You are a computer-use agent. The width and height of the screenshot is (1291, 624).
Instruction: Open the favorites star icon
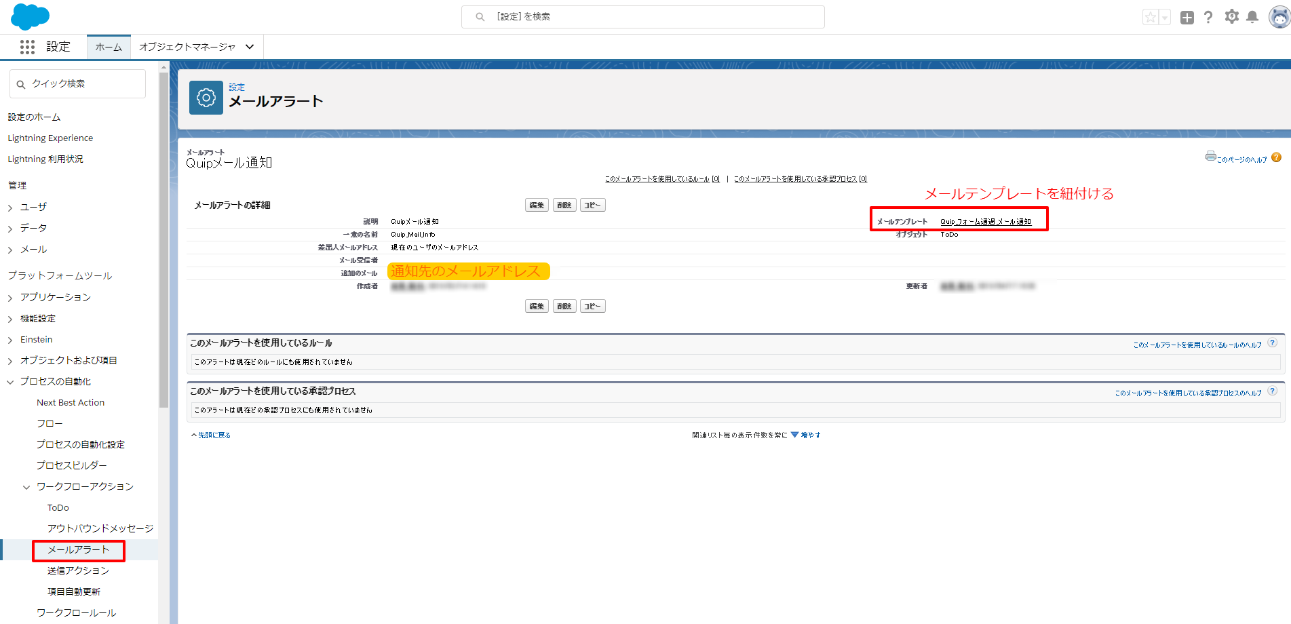click(1150, 18)
